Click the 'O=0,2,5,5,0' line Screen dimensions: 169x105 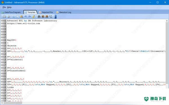pos(14,49)
